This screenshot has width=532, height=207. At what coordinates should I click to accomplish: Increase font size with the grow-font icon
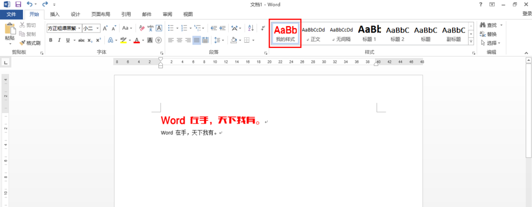(105, 28)
